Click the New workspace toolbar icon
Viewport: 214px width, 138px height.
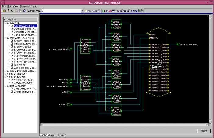point(4,11)
